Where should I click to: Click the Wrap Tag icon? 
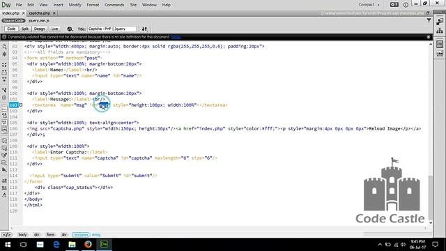tap(4, 155)
